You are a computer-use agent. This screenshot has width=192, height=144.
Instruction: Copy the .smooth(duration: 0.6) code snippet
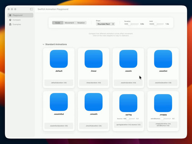click(94, 126)
